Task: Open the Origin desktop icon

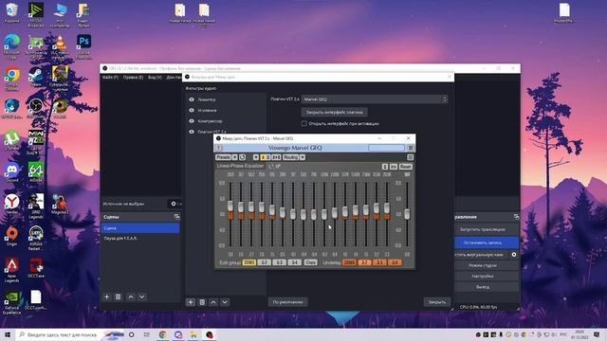Action: click(x=11, y=236)
